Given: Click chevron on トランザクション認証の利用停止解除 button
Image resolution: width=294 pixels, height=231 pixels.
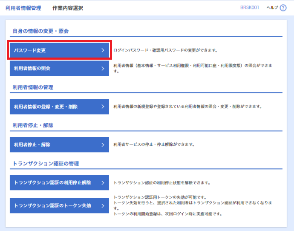Looking at the screenshot, I should click(x=103, y=182).
